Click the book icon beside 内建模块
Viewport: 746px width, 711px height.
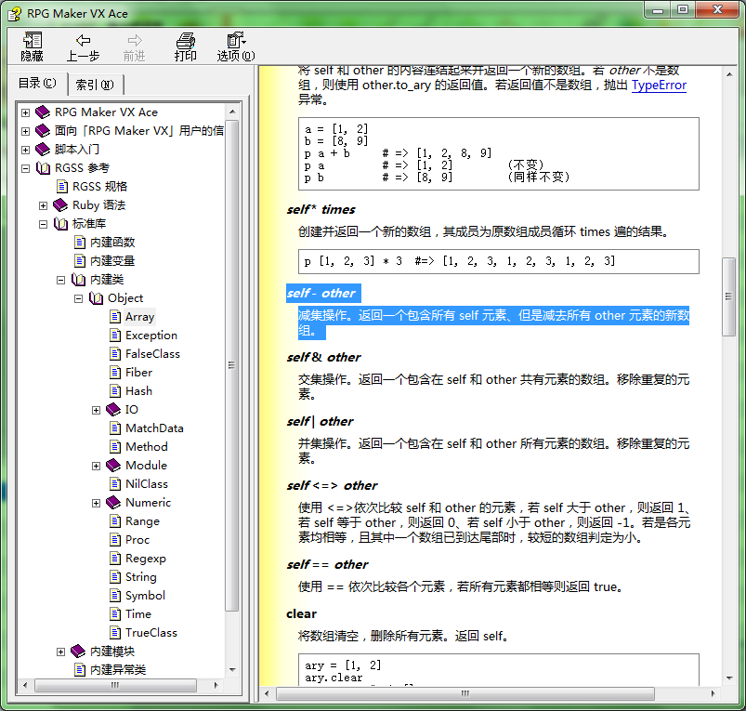[x=77, y=651]
